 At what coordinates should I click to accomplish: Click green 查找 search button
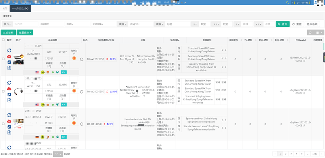(282, 24)
